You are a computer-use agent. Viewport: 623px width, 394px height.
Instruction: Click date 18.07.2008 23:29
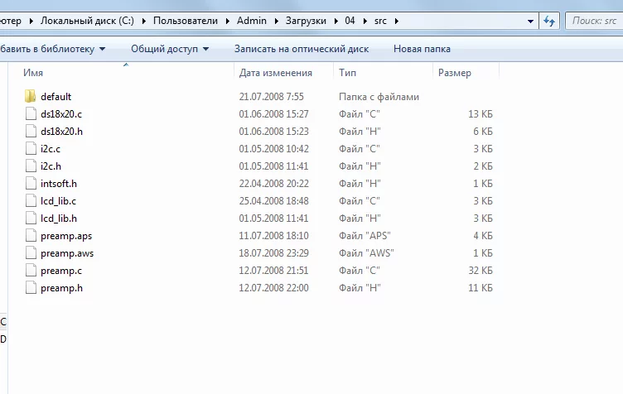[x=273, y=253]
